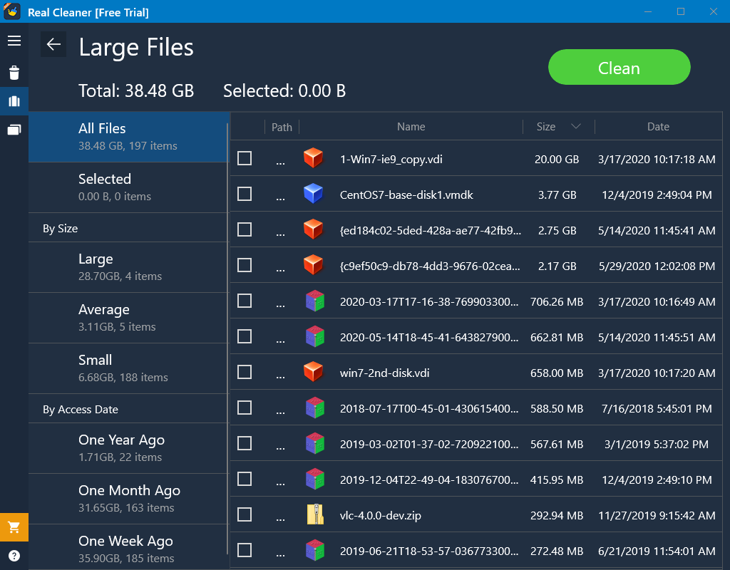This screenshot has height=570, width=730.
Task: Show path of win7-2nd-disk.vdi via ellipsis
Action: click(x=280, y=377)
